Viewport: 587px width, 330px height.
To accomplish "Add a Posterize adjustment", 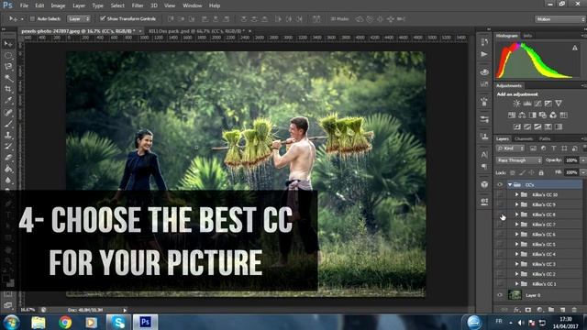I will click(527, 126).
